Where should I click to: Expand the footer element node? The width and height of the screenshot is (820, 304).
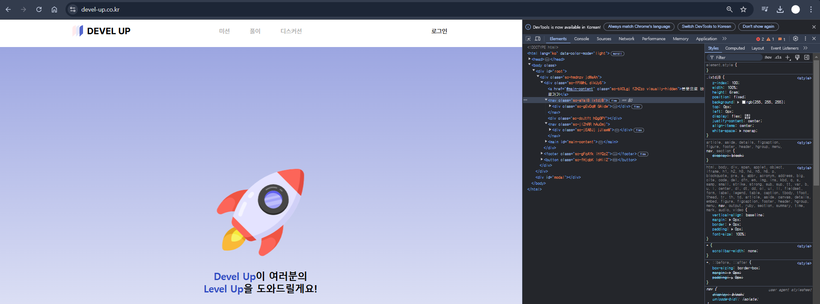click(542, 153)
